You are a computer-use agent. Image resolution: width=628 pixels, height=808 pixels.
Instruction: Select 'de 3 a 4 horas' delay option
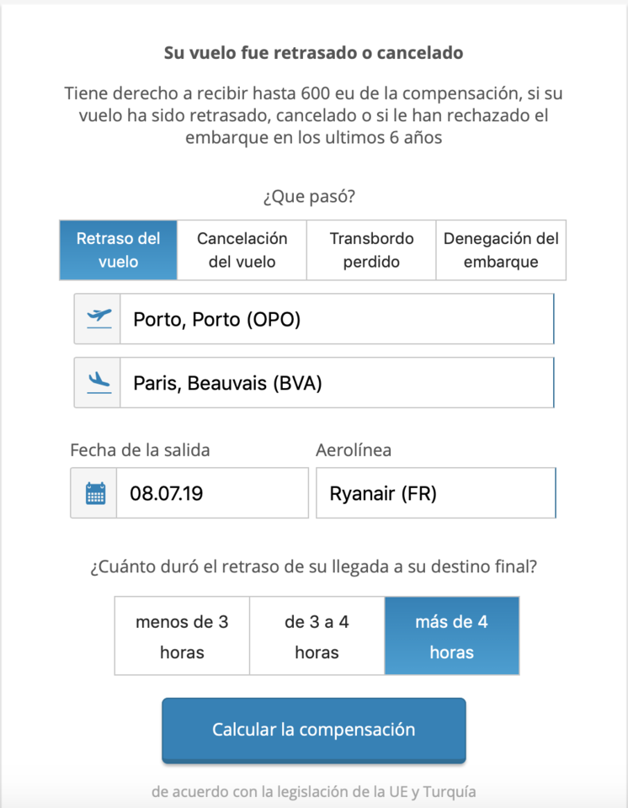click(x=317, y=635)
